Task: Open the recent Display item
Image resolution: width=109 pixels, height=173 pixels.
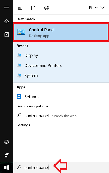Action: [x=61, y=55]
